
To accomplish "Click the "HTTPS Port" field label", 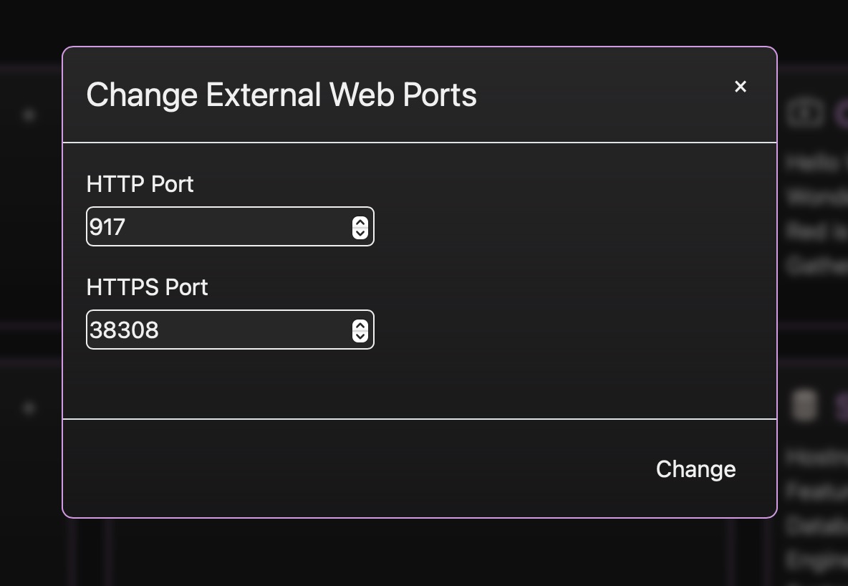I will [147, 287].
